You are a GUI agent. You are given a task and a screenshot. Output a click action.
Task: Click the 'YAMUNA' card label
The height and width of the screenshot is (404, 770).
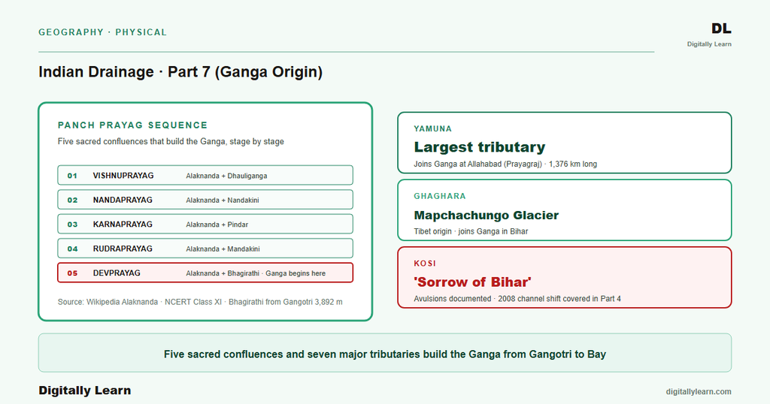[x=432, y=129]
